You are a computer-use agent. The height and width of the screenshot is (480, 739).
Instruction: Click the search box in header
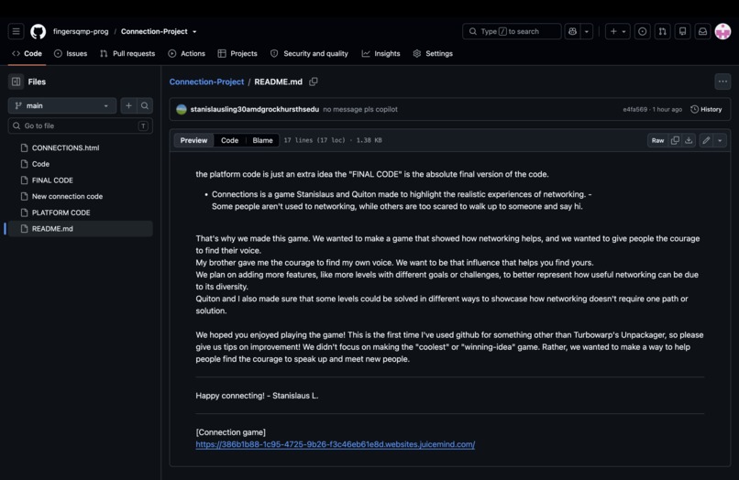[512, 31]
